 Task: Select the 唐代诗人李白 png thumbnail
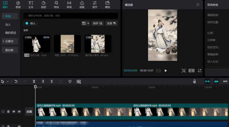tap(98, 44)
